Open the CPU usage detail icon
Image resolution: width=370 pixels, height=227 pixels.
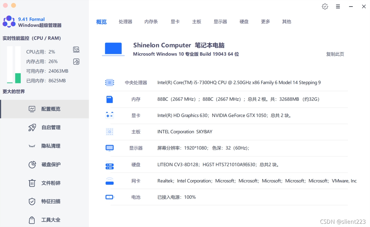click(76, 50)
